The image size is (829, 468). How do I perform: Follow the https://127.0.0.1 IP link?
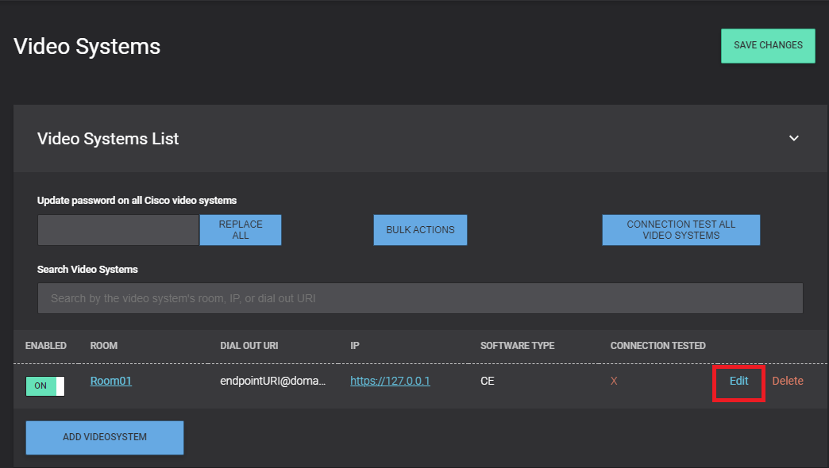390,381
